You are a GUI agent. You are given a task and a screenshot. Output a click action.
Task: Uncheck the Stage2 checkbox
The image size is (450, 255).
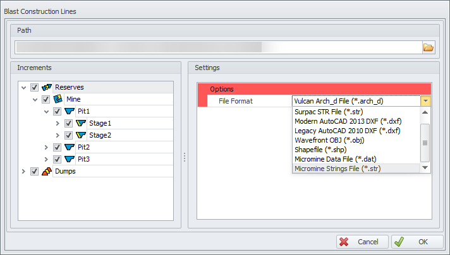coord(68,135)
